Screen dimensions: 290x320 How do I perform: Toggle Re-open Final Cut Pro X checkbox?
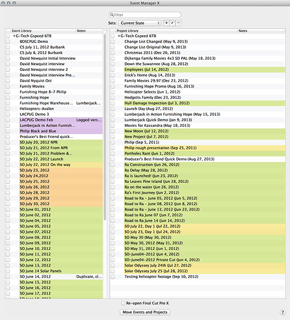[x=123, y=303]
